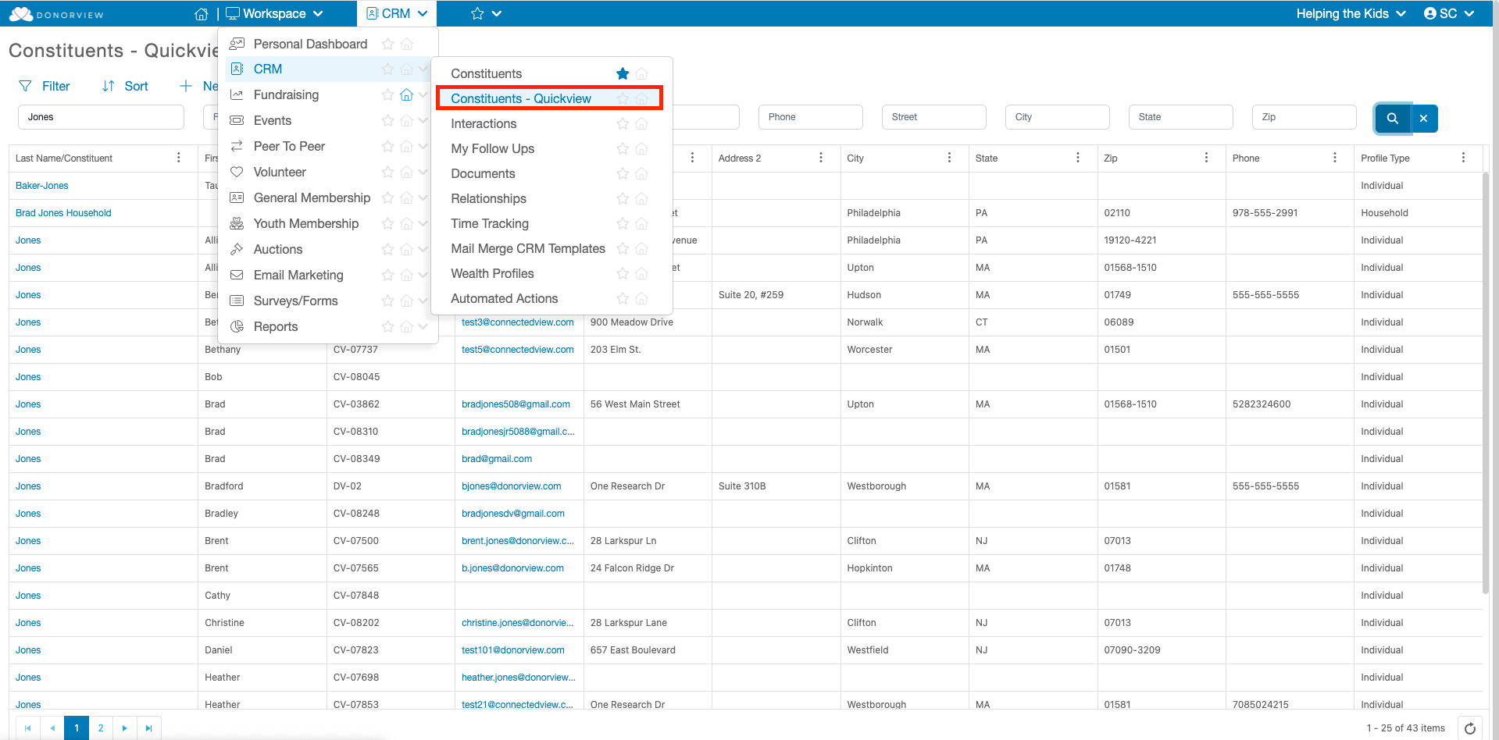Image resolution: width=1499 pixels, height=740 pixels.
Task: Click the Phone search field
Action: pyautogui.click(x=811, y=117)
